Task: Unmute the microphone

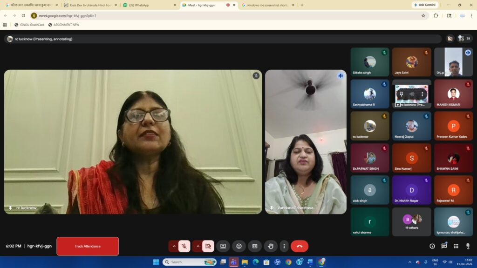Action: (x=184, y=246)
